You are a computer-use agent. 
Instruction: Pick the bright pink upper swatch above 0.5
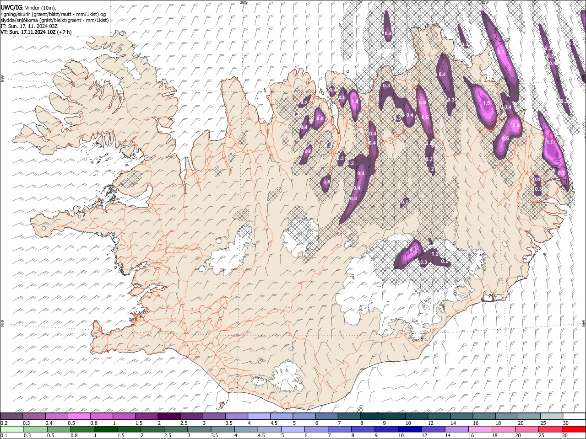[79, 417]
